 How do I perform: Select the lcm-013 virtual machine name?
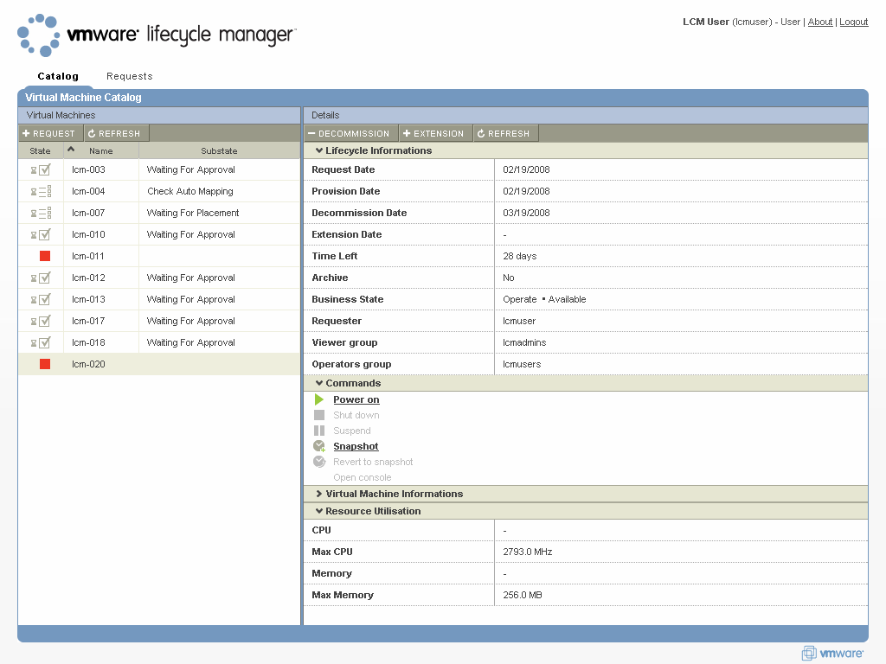(x=88, y=299)
